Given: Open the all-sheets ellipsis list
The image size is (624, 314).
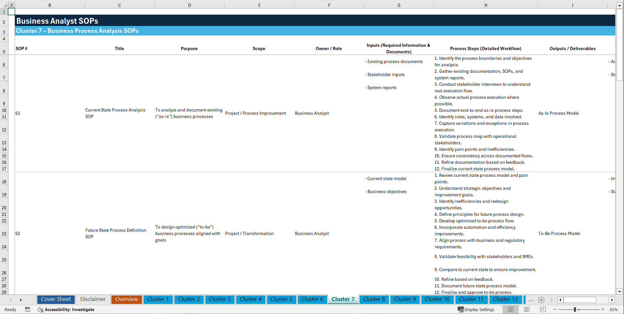Looking at the screenshot, I should [x=530, y=300].
